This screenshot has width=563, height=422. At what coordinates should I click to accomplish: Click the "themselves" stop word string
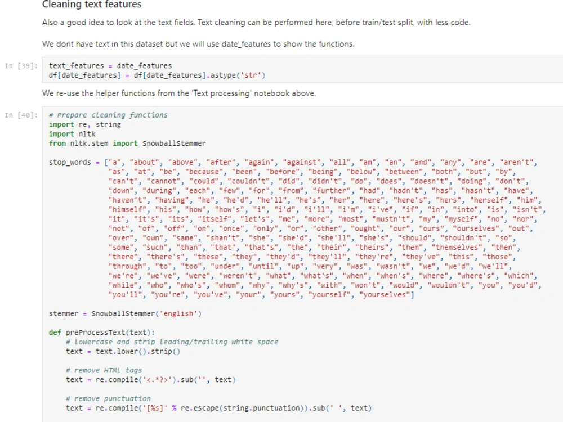tap(457, 247)
